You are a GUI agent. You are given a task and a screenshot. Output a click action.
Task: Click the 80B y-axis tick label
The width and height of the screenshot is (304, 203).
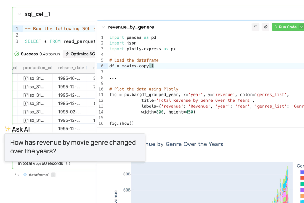(127, 174)
